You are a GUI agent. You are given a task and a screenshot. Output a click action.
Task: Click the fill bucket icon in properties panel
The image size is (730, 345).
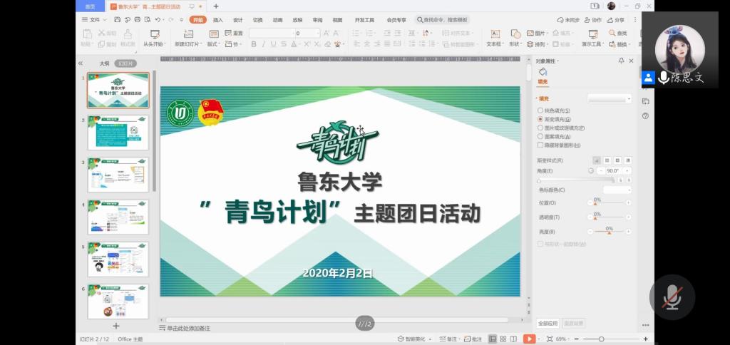[x=543, y=72]
